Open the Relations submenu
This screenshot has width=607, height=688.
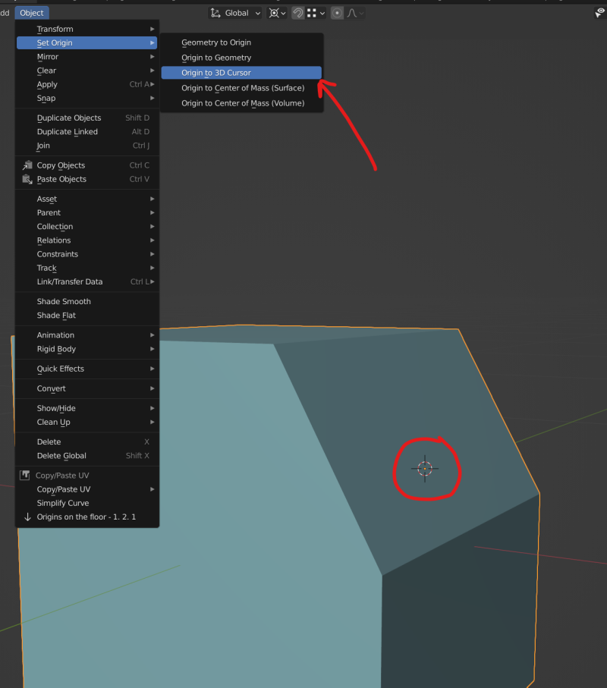point(87,240)
